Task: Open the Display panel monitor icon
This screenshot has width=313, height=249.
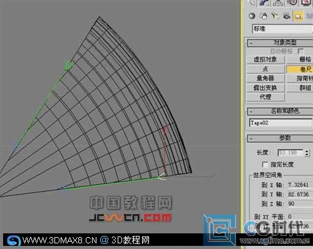Action: [305, 3]
